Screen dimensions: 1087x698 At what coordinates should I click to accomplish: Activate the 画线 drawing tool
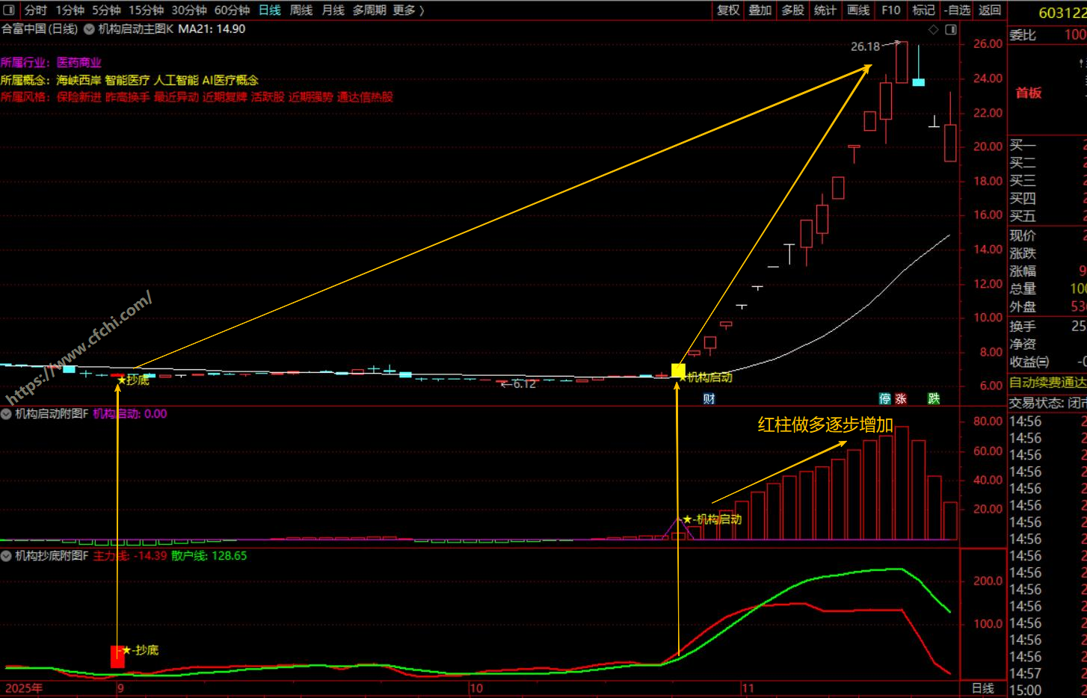tap(858, 10)
